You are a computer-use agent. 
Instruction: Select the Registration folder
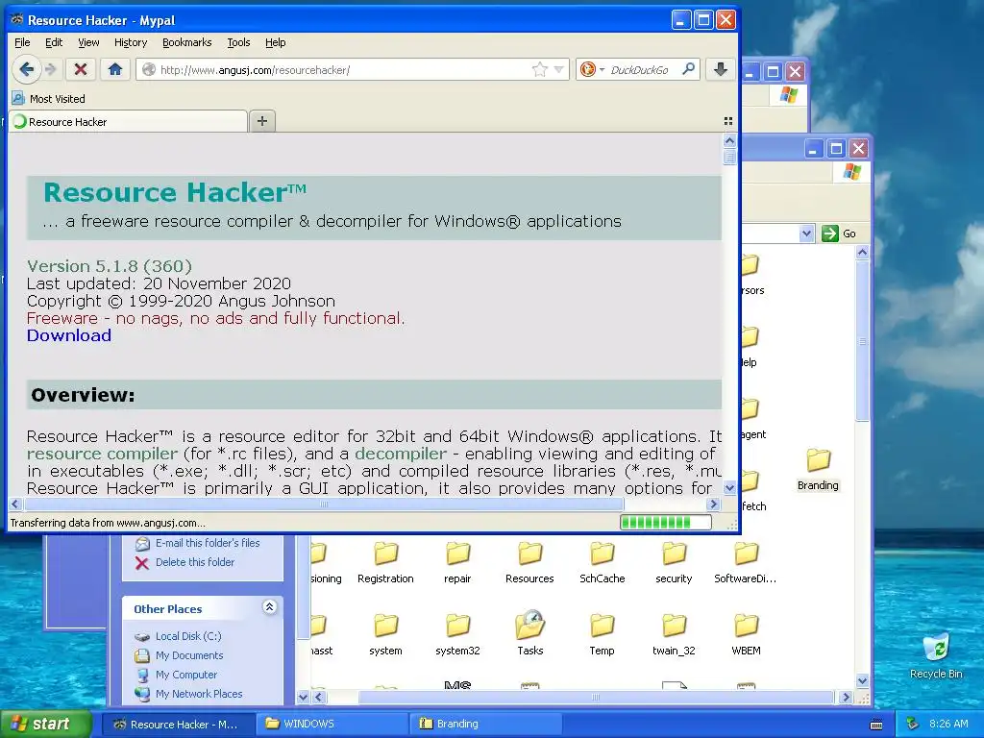385,563
